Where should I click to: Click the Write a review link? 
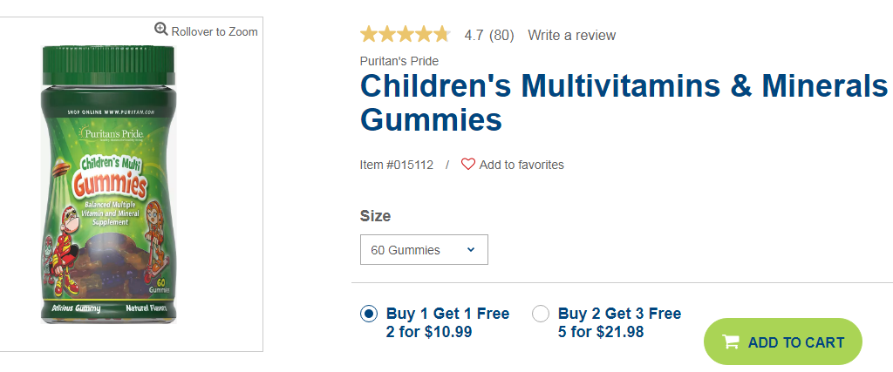572,35
